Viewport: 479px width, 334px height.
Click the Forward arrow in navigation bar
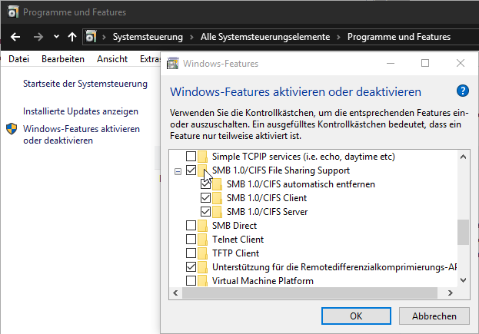[38, 37]
